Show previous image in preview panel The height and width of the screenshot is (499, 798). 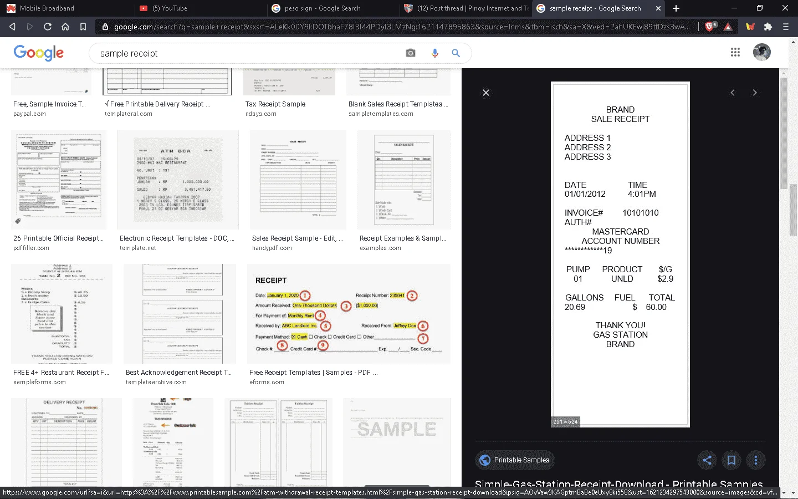(x=733, y=93)
